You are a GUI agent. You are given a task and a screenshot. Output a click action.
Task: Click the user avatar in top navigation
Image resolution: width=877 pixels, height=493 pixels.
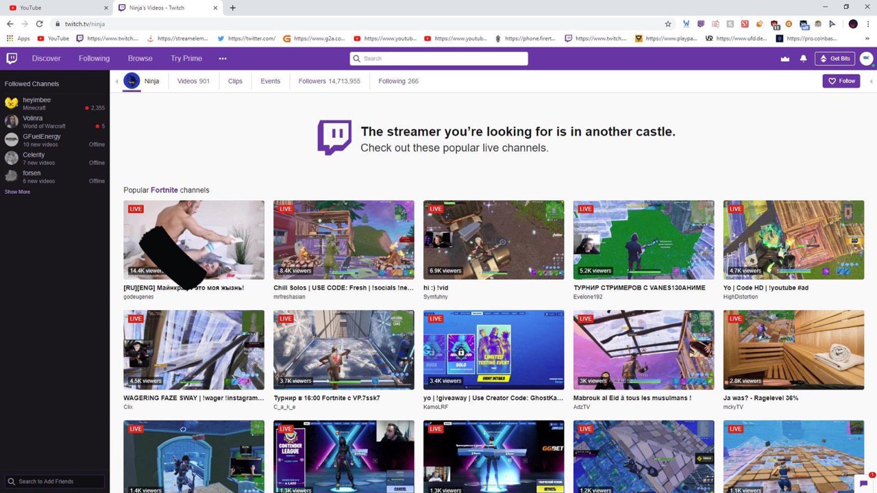866,59
